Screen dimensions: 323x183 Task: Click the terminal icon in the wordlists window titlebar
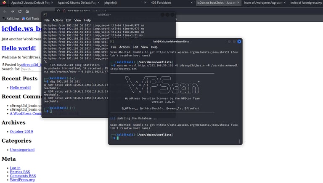pyautogui.click(x=112, y=41)
